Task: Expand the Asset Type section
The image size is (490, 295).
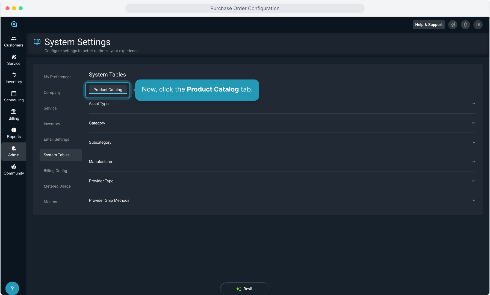Action: [x=474, y=104]
